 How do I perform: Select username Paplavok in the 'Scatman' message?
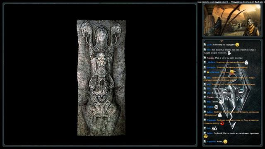pyautogui.click(x=212, y=120)
